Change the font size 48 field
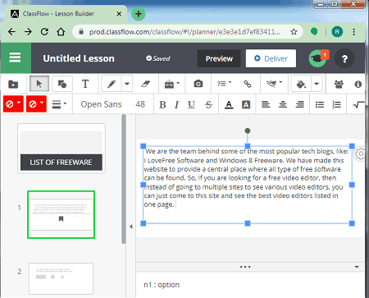Image resolution: width=369 pixels, height=298 pixels. (140, 104)
